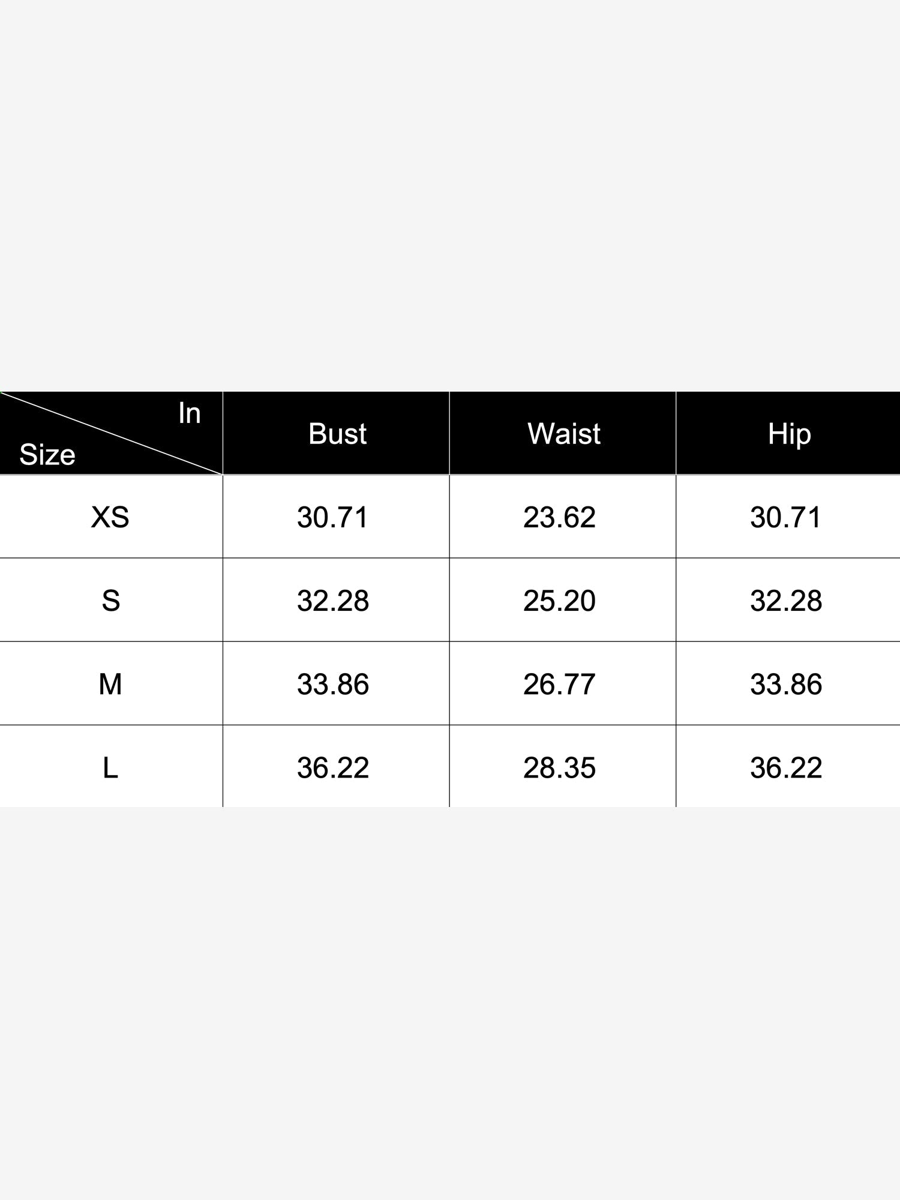900x1200 pixels.
Task: Click XS bust value 30.71
Action: [333, 517]
